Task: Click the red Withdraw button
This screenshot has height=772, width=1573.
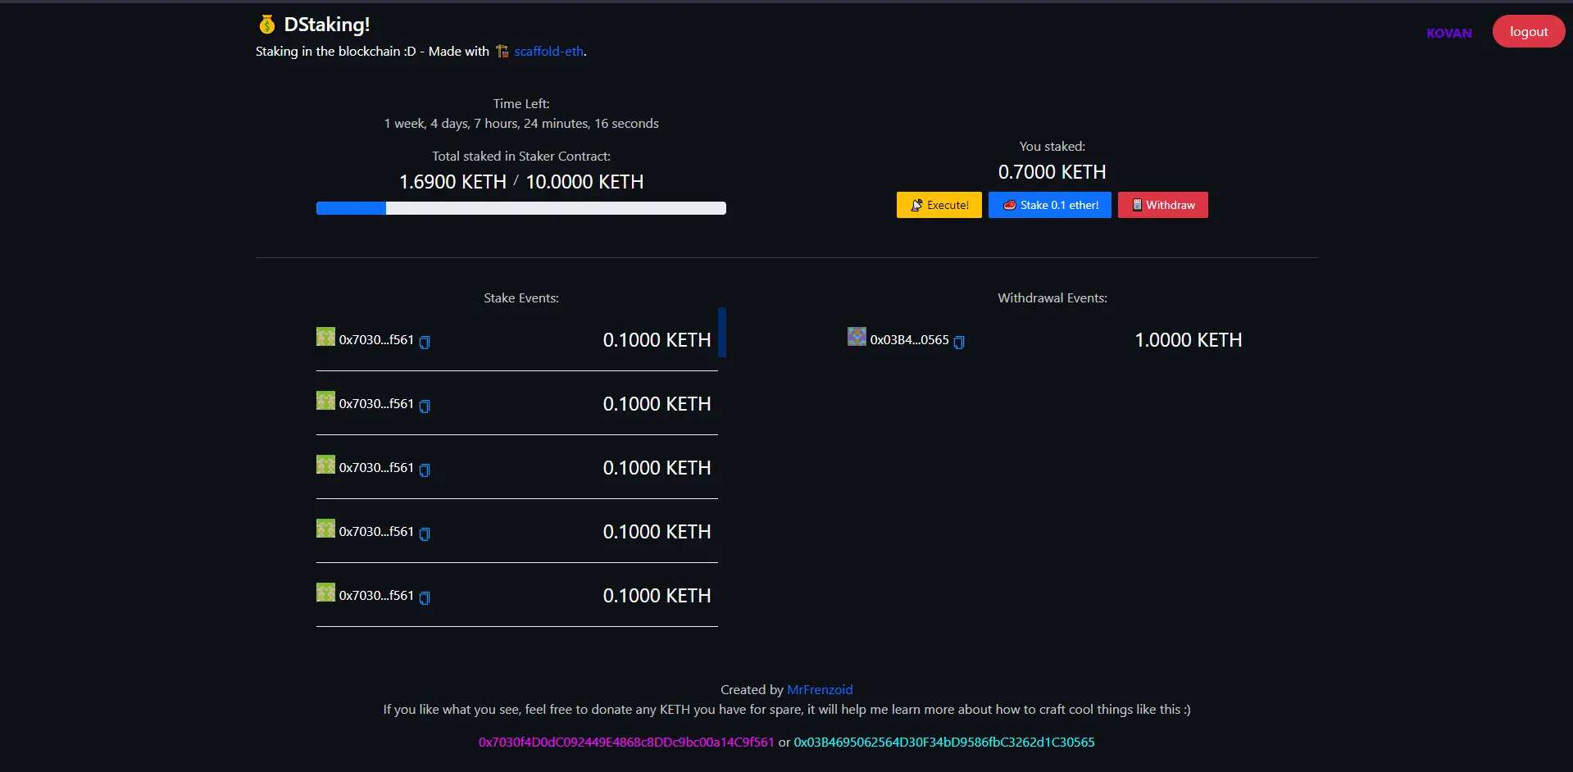Action: click(1162, 205)
